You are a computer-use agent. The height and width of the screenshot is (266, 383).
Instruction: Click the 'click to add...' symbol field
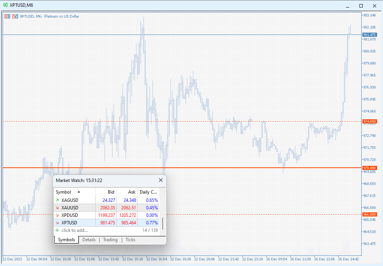pos(75,230)
